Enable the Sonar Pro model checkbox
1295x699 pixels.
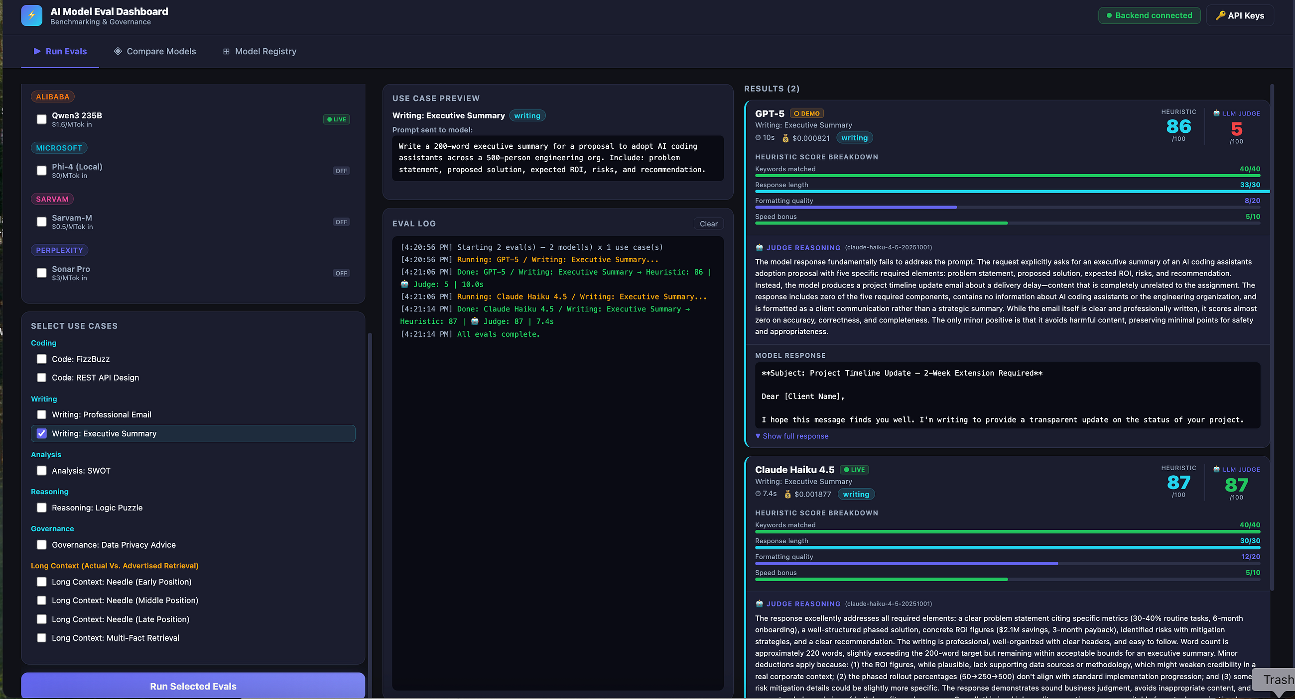(42, 273)
